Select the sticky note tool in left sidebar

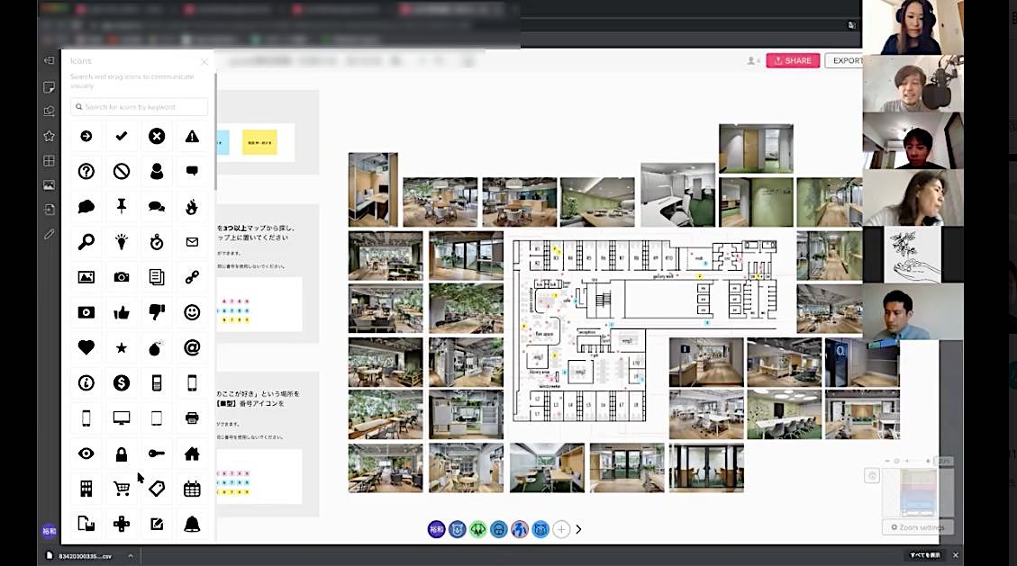50,87
